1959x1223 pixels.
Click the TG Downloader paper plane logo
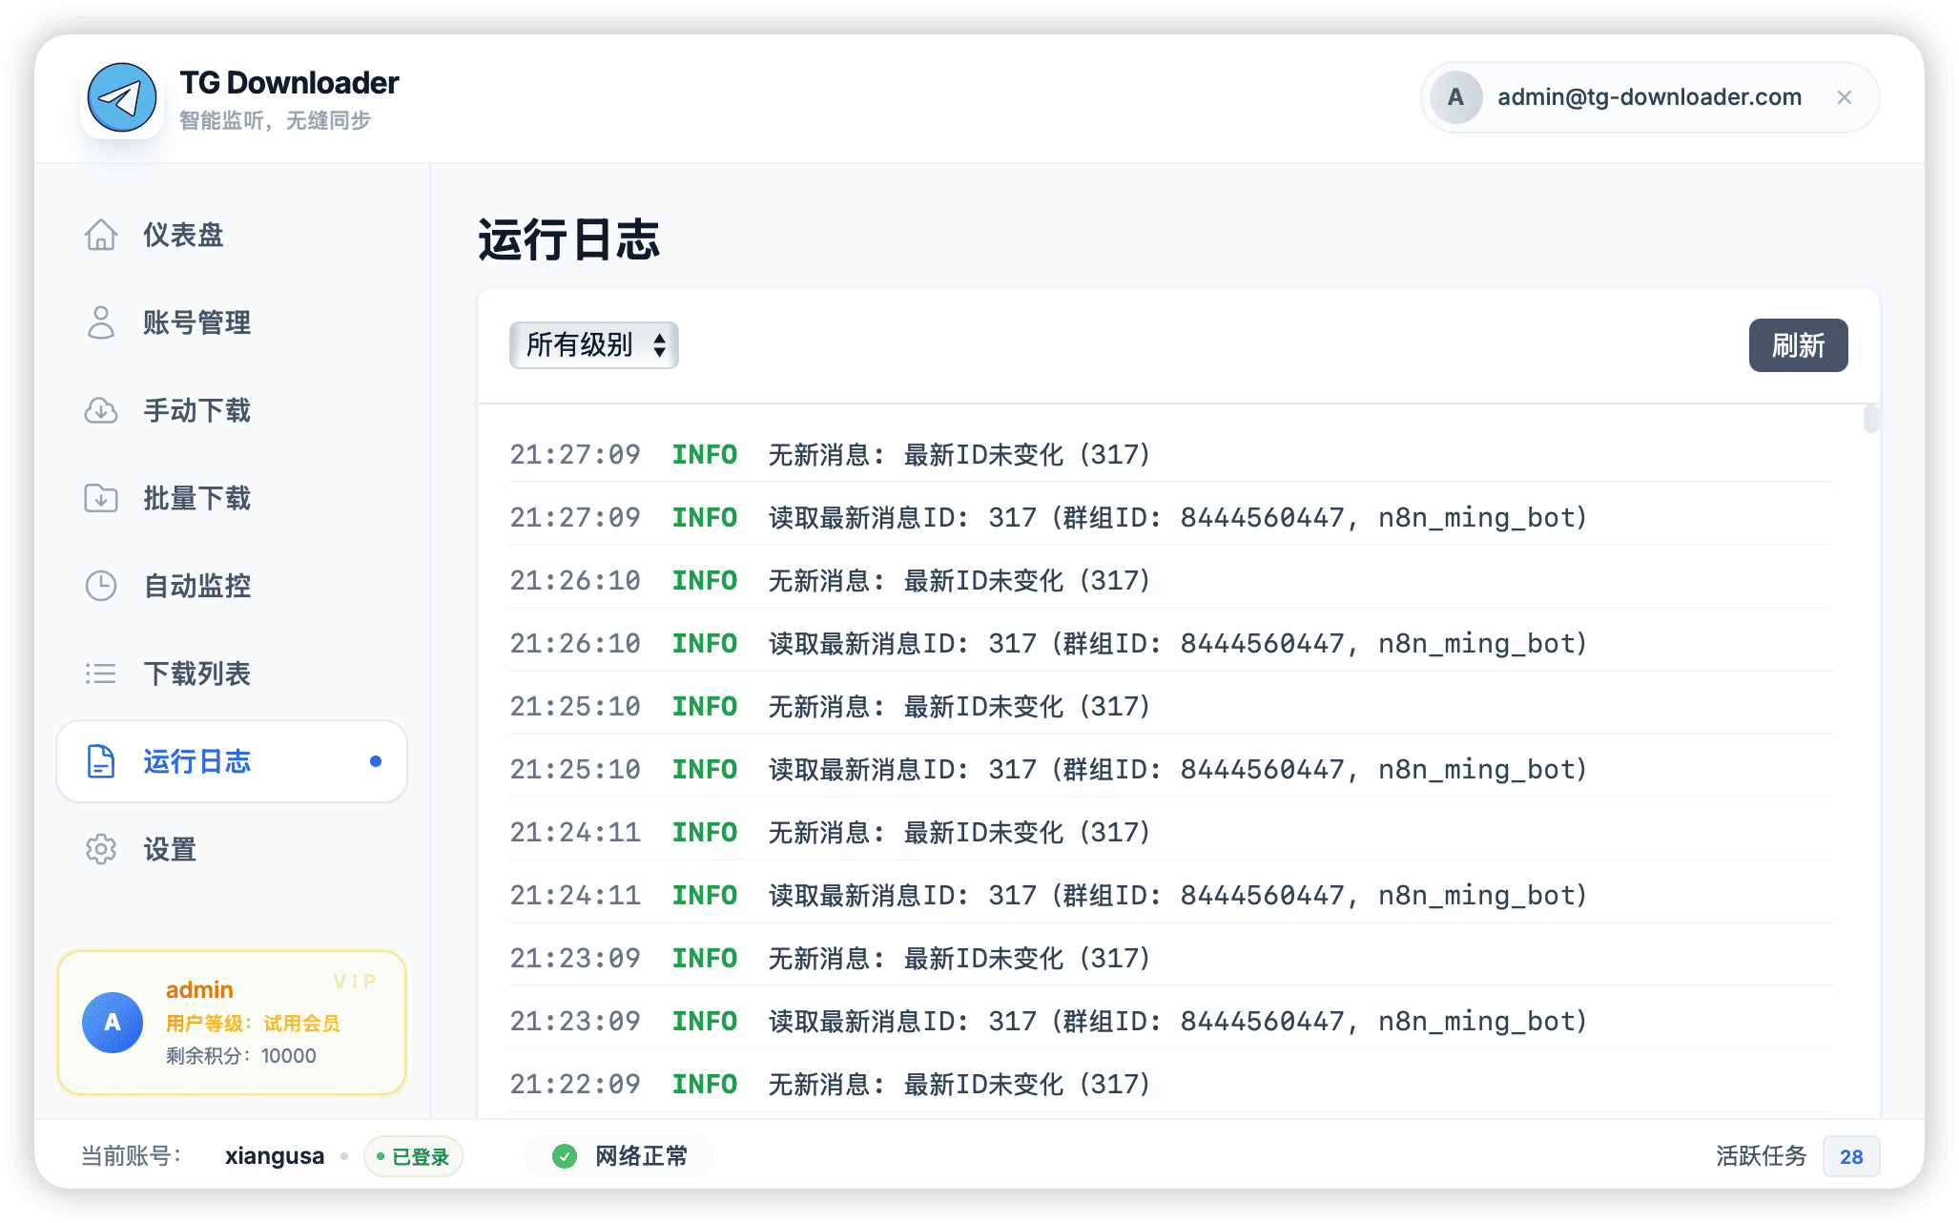[x=121, y=95]
